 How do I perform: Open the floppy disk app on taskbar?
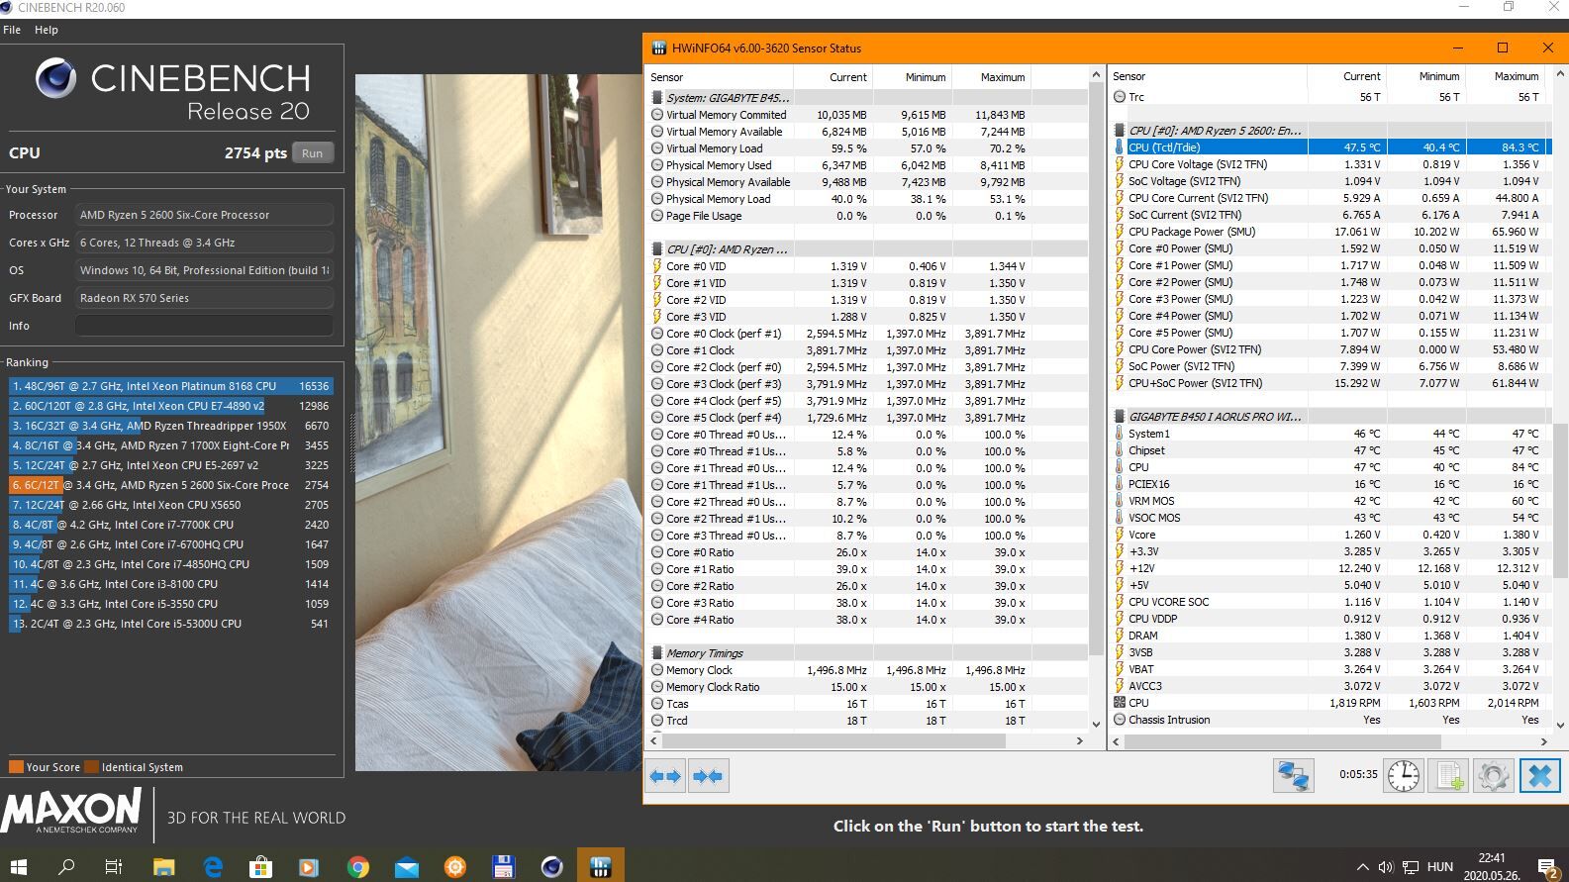[x=503, y=867]
